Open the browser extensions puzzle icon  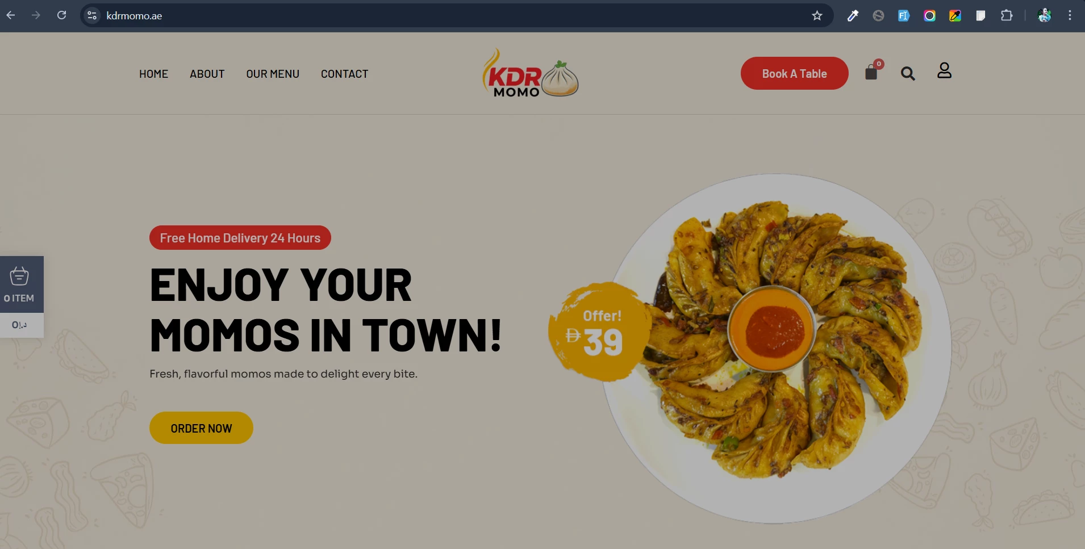(x=1007, y=15)
